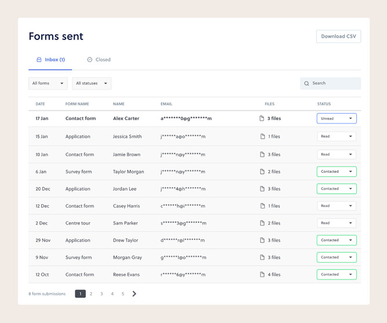Screen dimensions: 387x323
Task: Jump to page 5 in pagination
Action: click(x=123, y=294)
